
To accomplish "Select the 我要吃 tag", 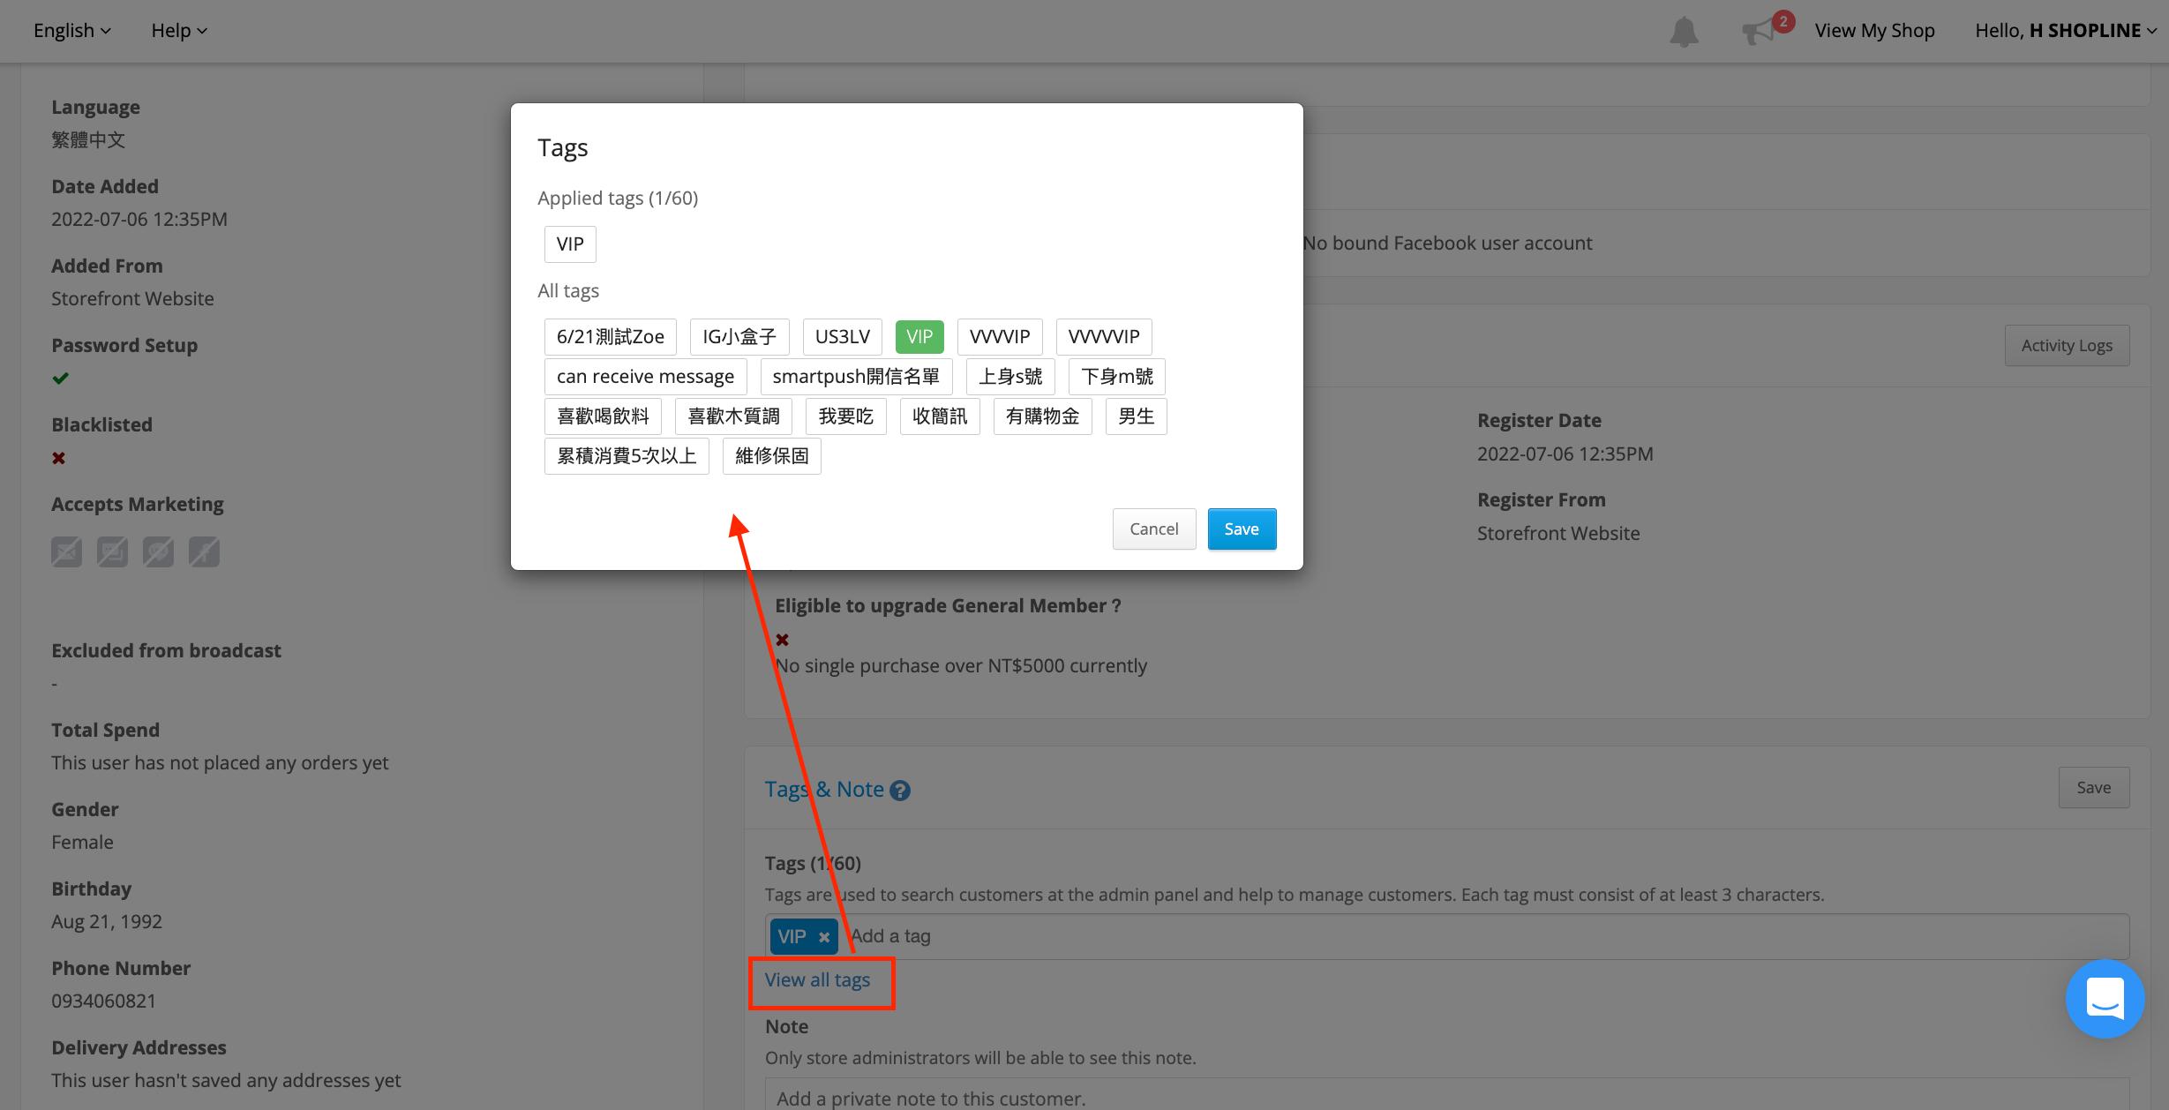I will click(845, 416).
